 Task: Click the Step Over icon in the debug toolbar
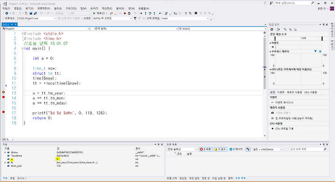[150, 13]
